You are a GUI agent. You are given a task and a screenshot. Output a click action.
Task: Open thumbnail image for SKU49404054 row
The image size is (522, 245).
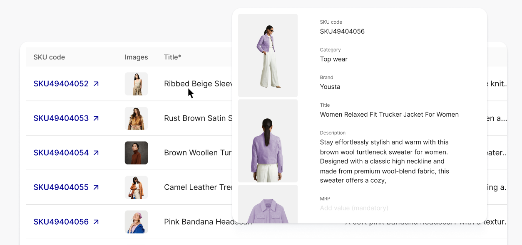click(x=136, y=153)
